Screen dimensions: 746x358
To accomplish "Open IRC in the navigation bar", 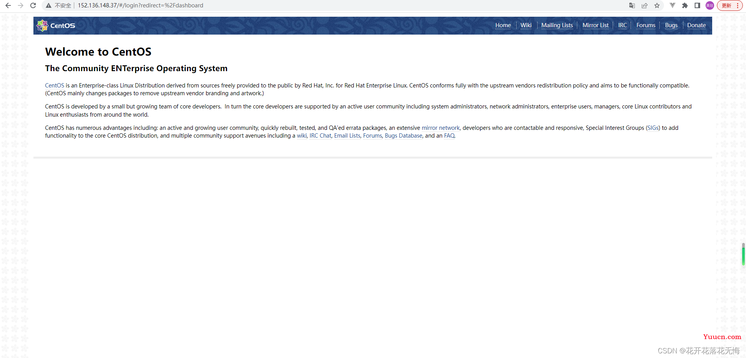I will pos(622,25).
